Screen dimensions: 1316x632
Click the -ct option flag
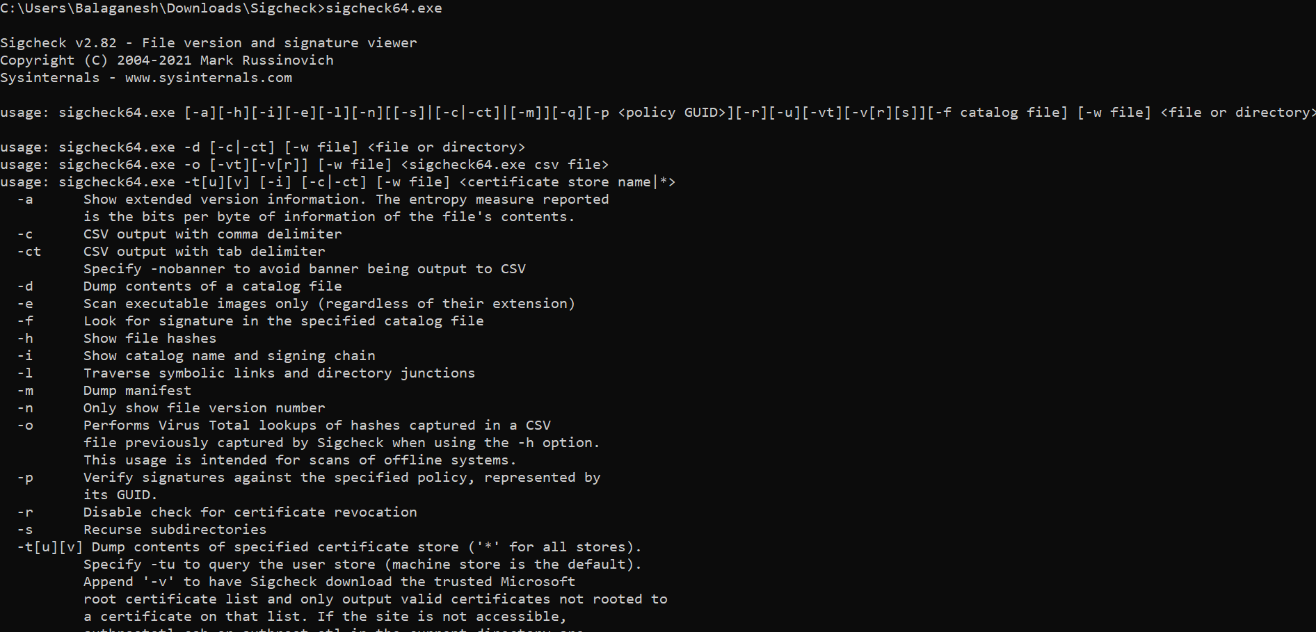click(x=29, y=252)
